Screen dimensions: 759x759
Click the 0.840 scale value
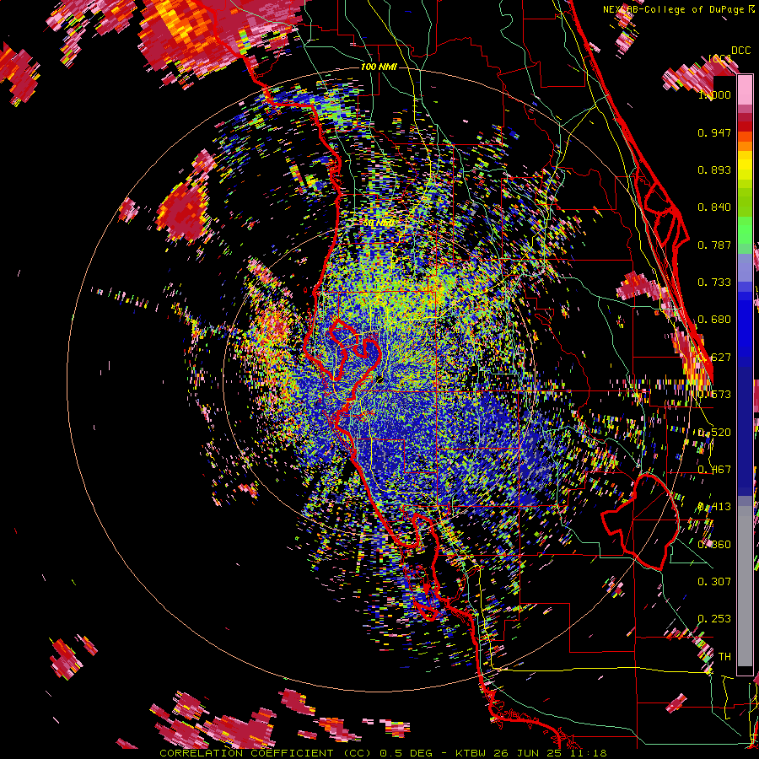click(714, 207)
